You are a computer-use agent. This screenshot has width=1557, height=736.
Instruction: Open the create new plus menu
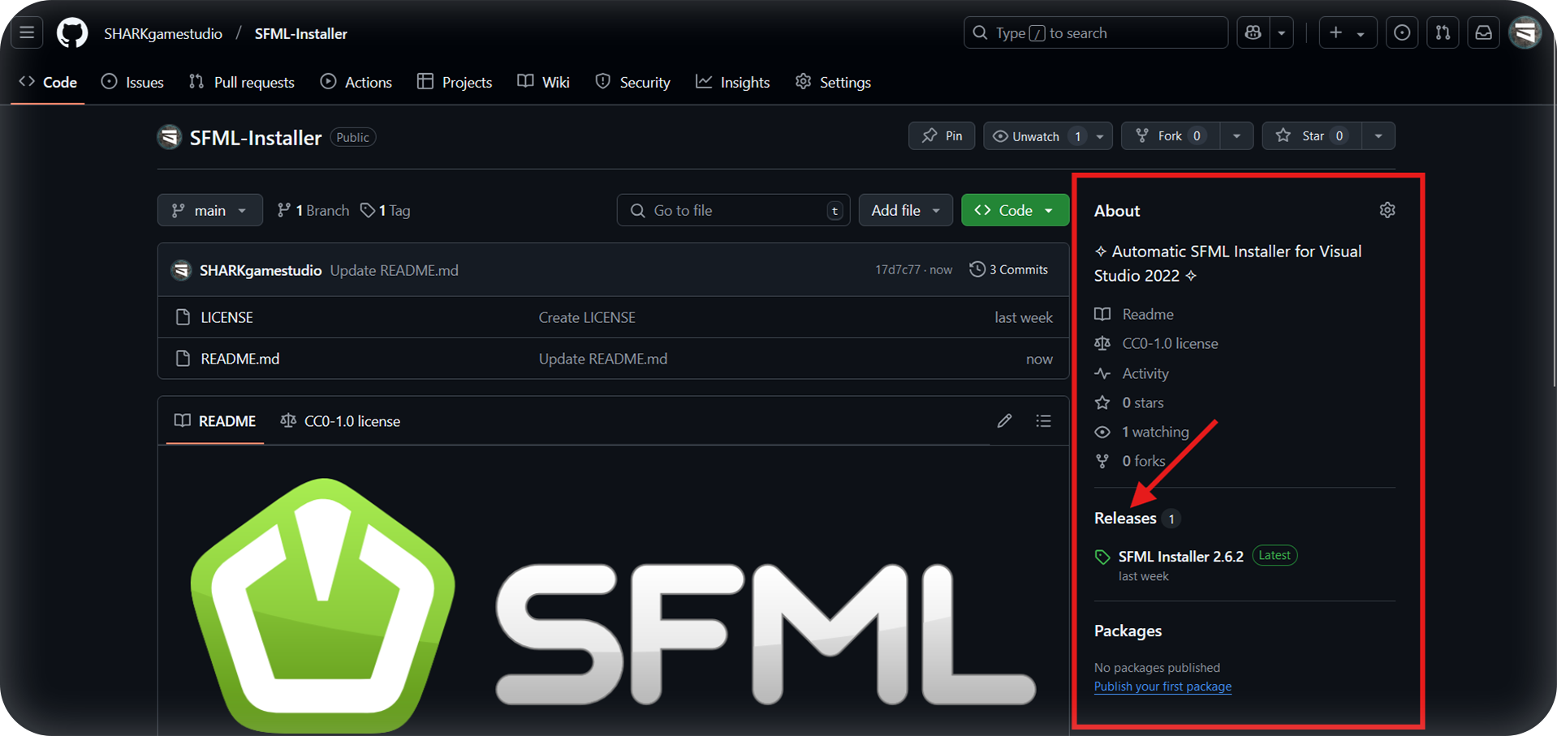(x=1348, y=33)
